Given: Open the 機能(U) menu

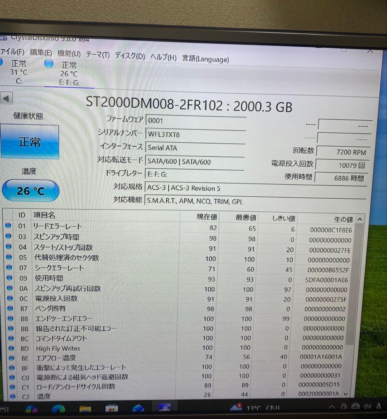Looking at the screenshot, I should [69, 53].
